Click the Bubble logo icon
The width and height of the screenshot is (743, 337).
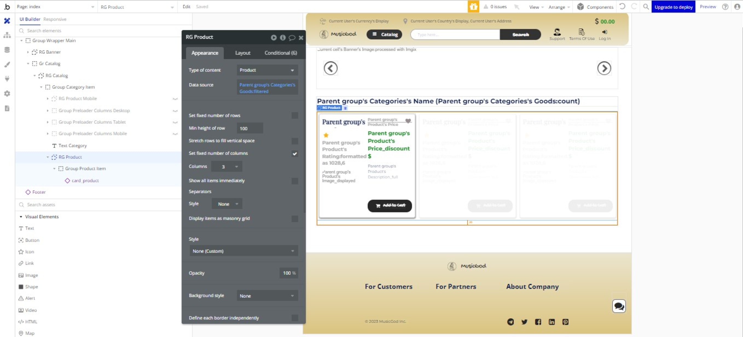[x=7, y=7]
